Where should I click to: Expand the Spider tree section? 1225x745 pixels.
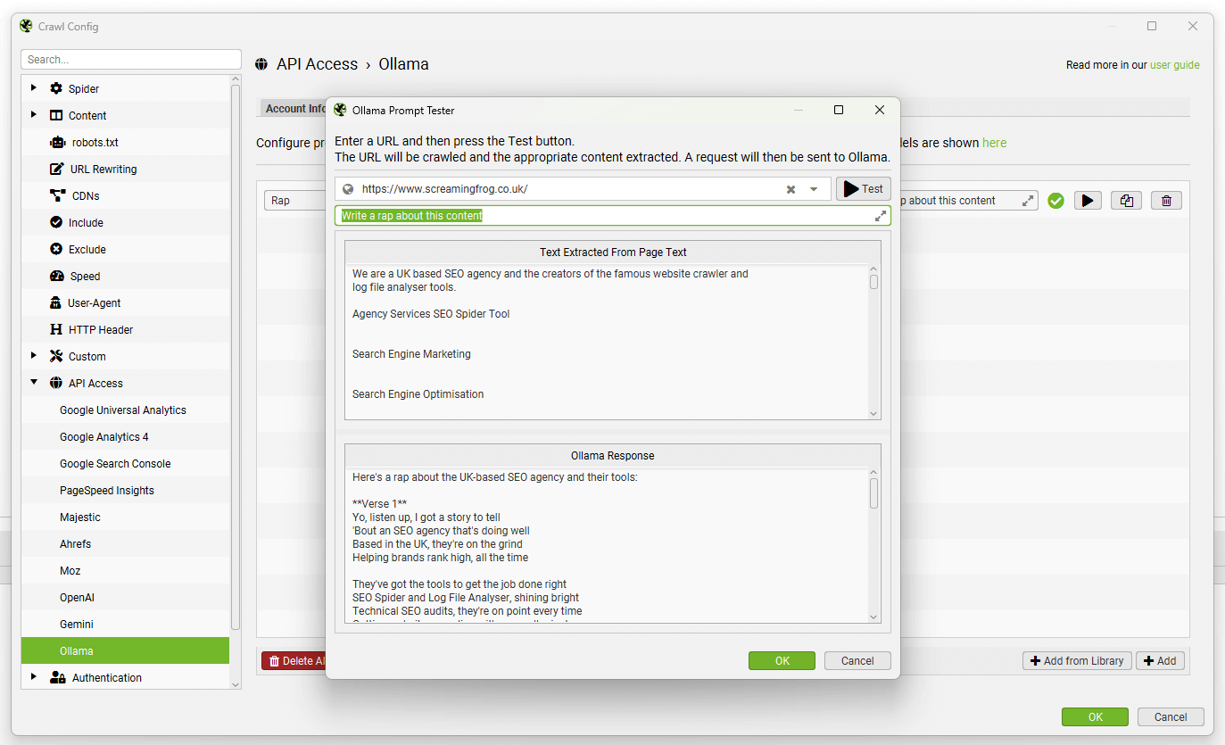coord(34,88)
